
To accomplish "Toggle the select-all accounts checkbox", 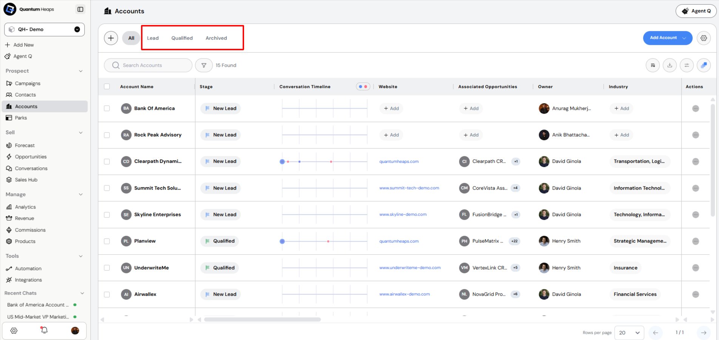I will point(107,87).
